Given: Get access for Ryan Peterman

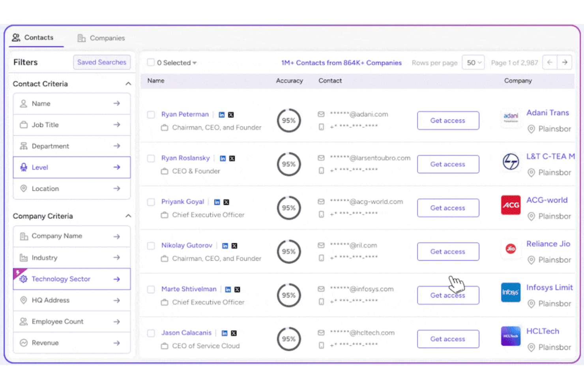Looking at the screenshot, I should (x=448, y=121).
